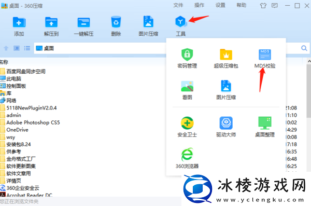The height and width of the screenshot is (206, 311).
Task: Open the 帮助 menu
Action: (242, 5)
